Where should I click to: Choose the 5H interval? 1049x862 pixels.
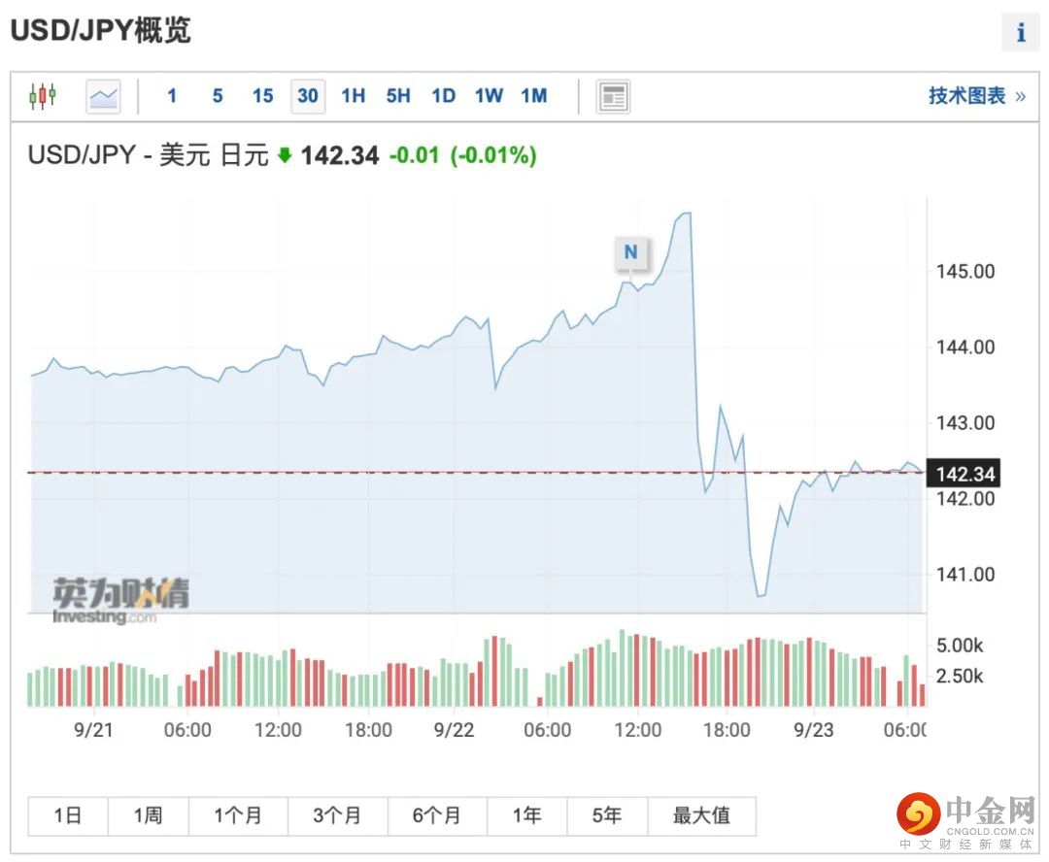tap(398, 95)
